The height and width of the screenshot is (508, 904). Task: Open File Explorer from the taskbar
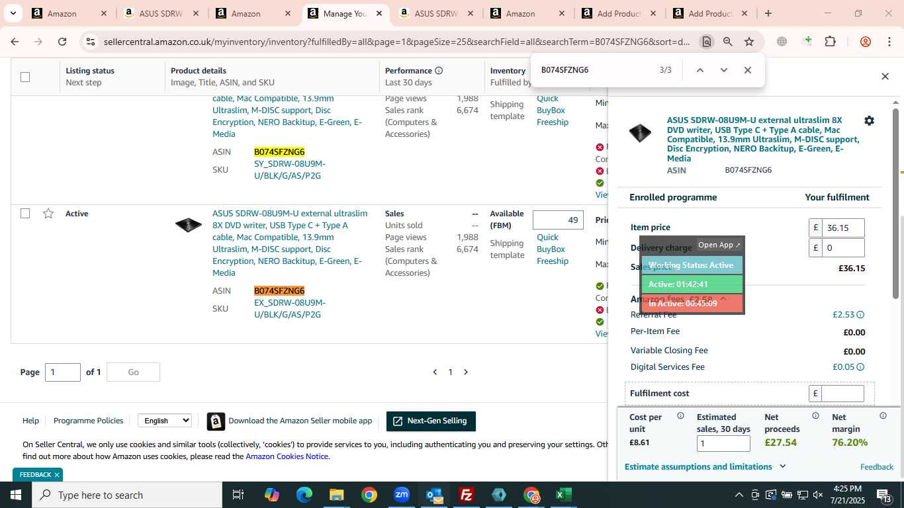[x=337, y=495]
